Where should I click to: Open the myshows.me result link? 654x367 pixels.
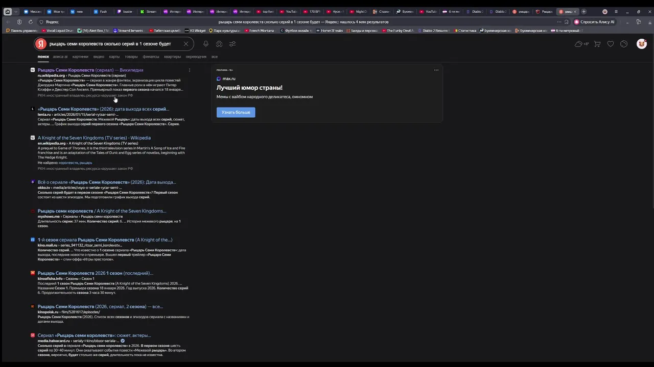tap(102, 211)
